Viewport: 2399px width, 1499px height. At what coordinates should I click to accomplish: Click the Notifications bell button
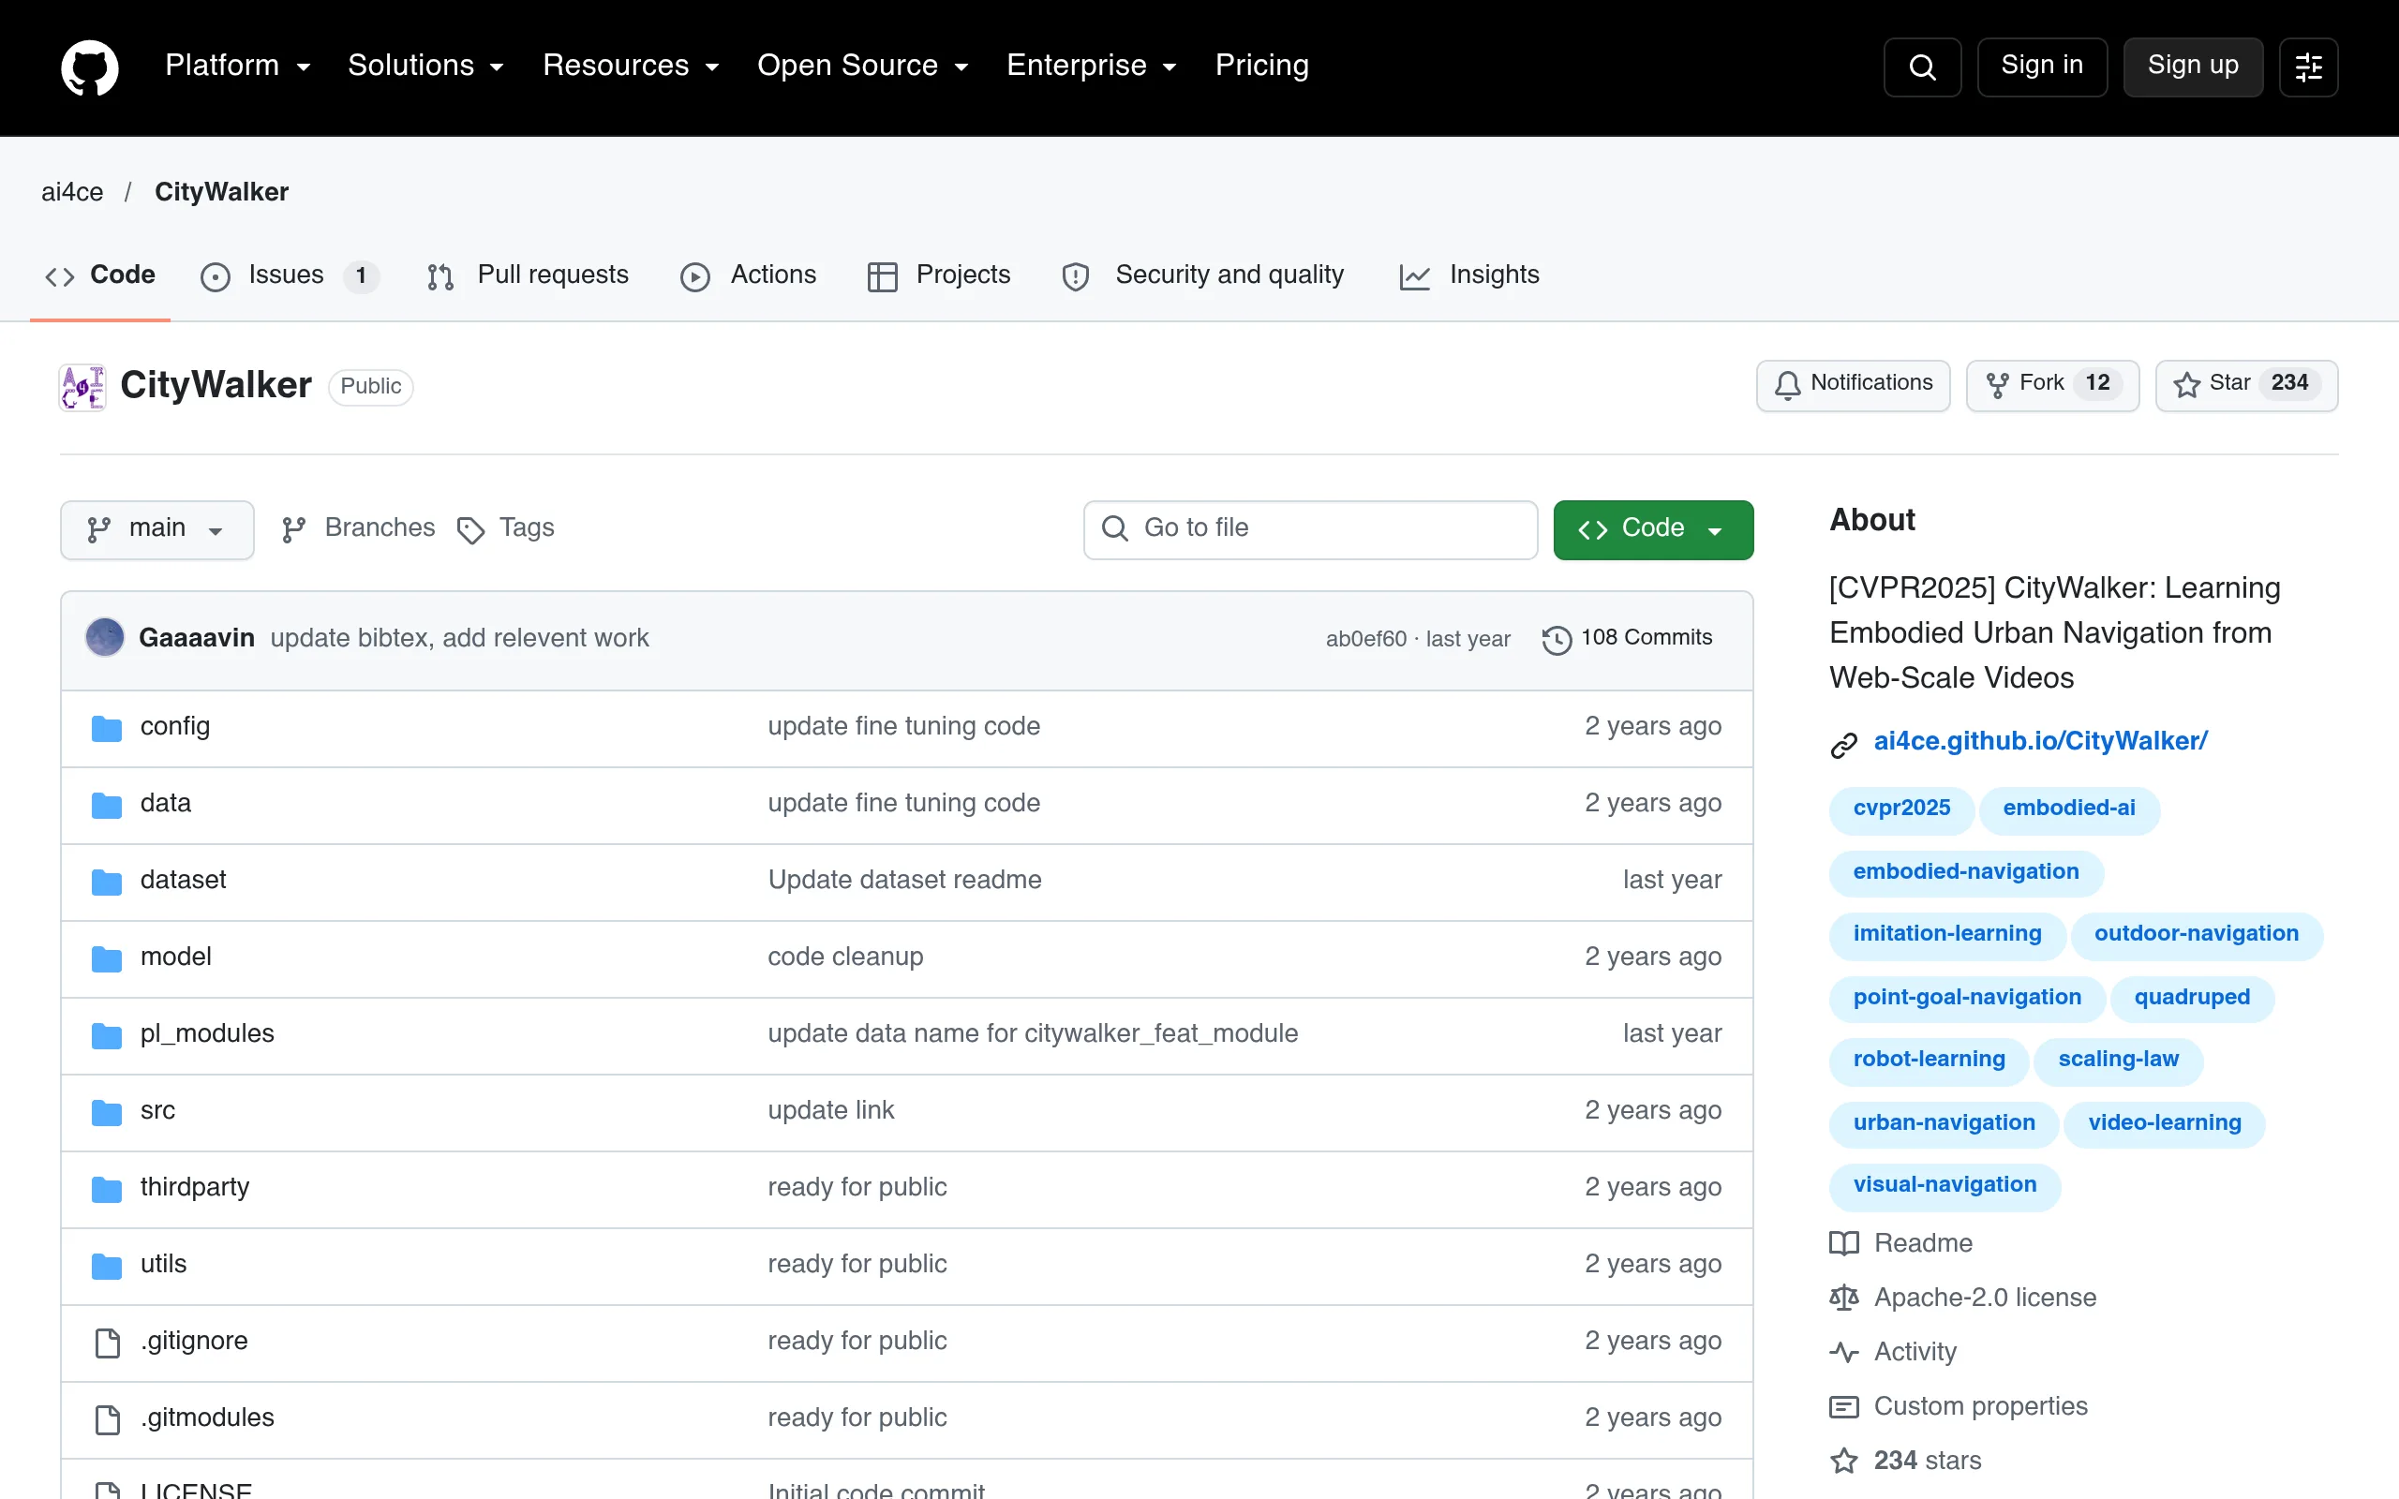pos(1852,385)
